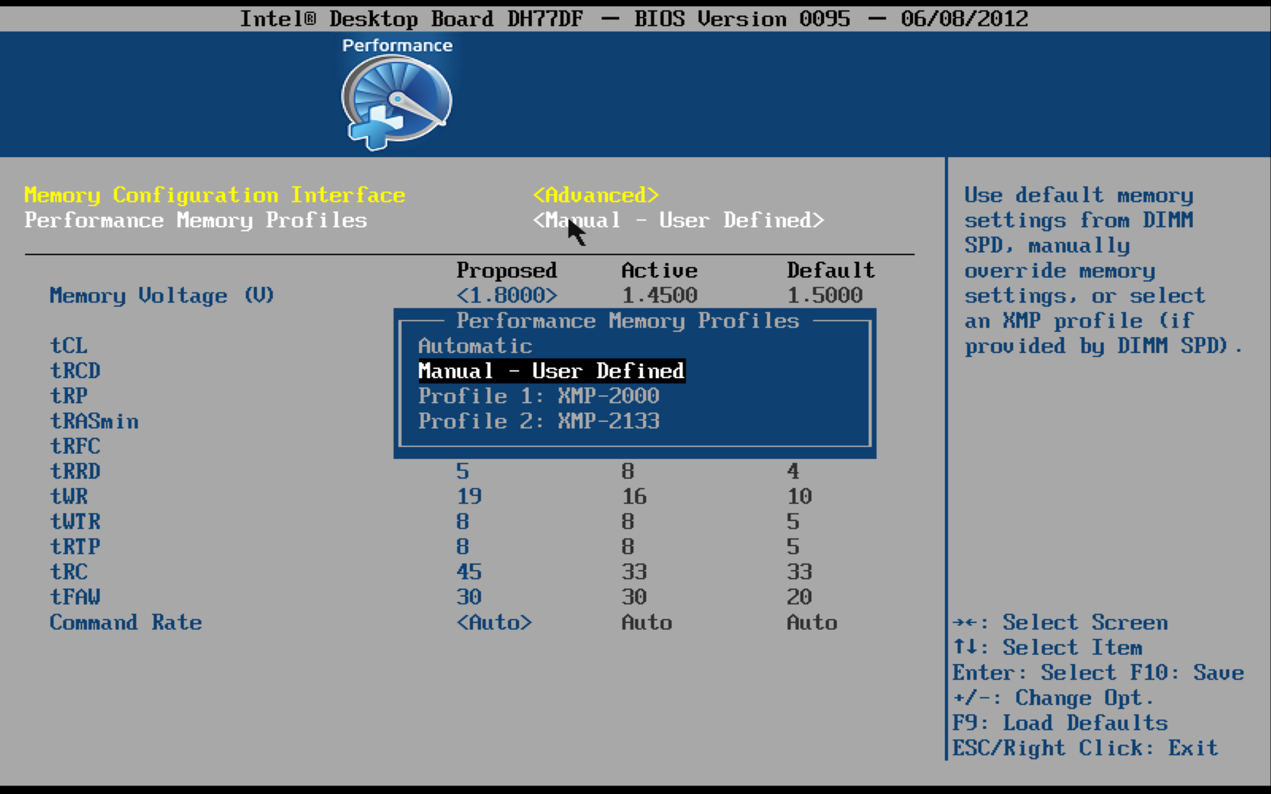Open the <Manual - User Defined> profile selector
The height and width of the screenshot is (794, 1271).
tap(679, 220)
